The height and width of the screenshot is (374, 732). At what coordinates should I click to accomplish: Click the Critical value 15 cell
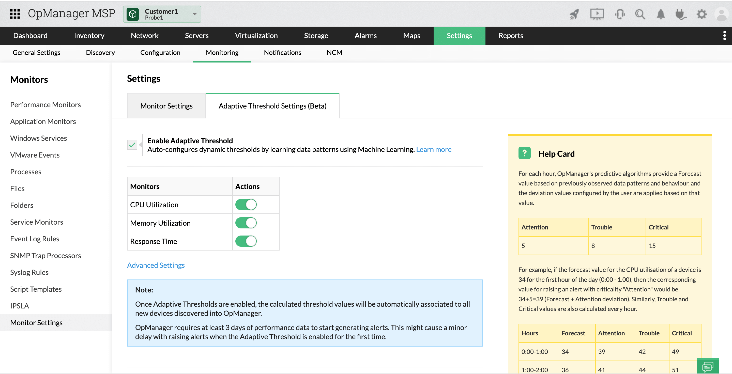[x=673, y=245]
